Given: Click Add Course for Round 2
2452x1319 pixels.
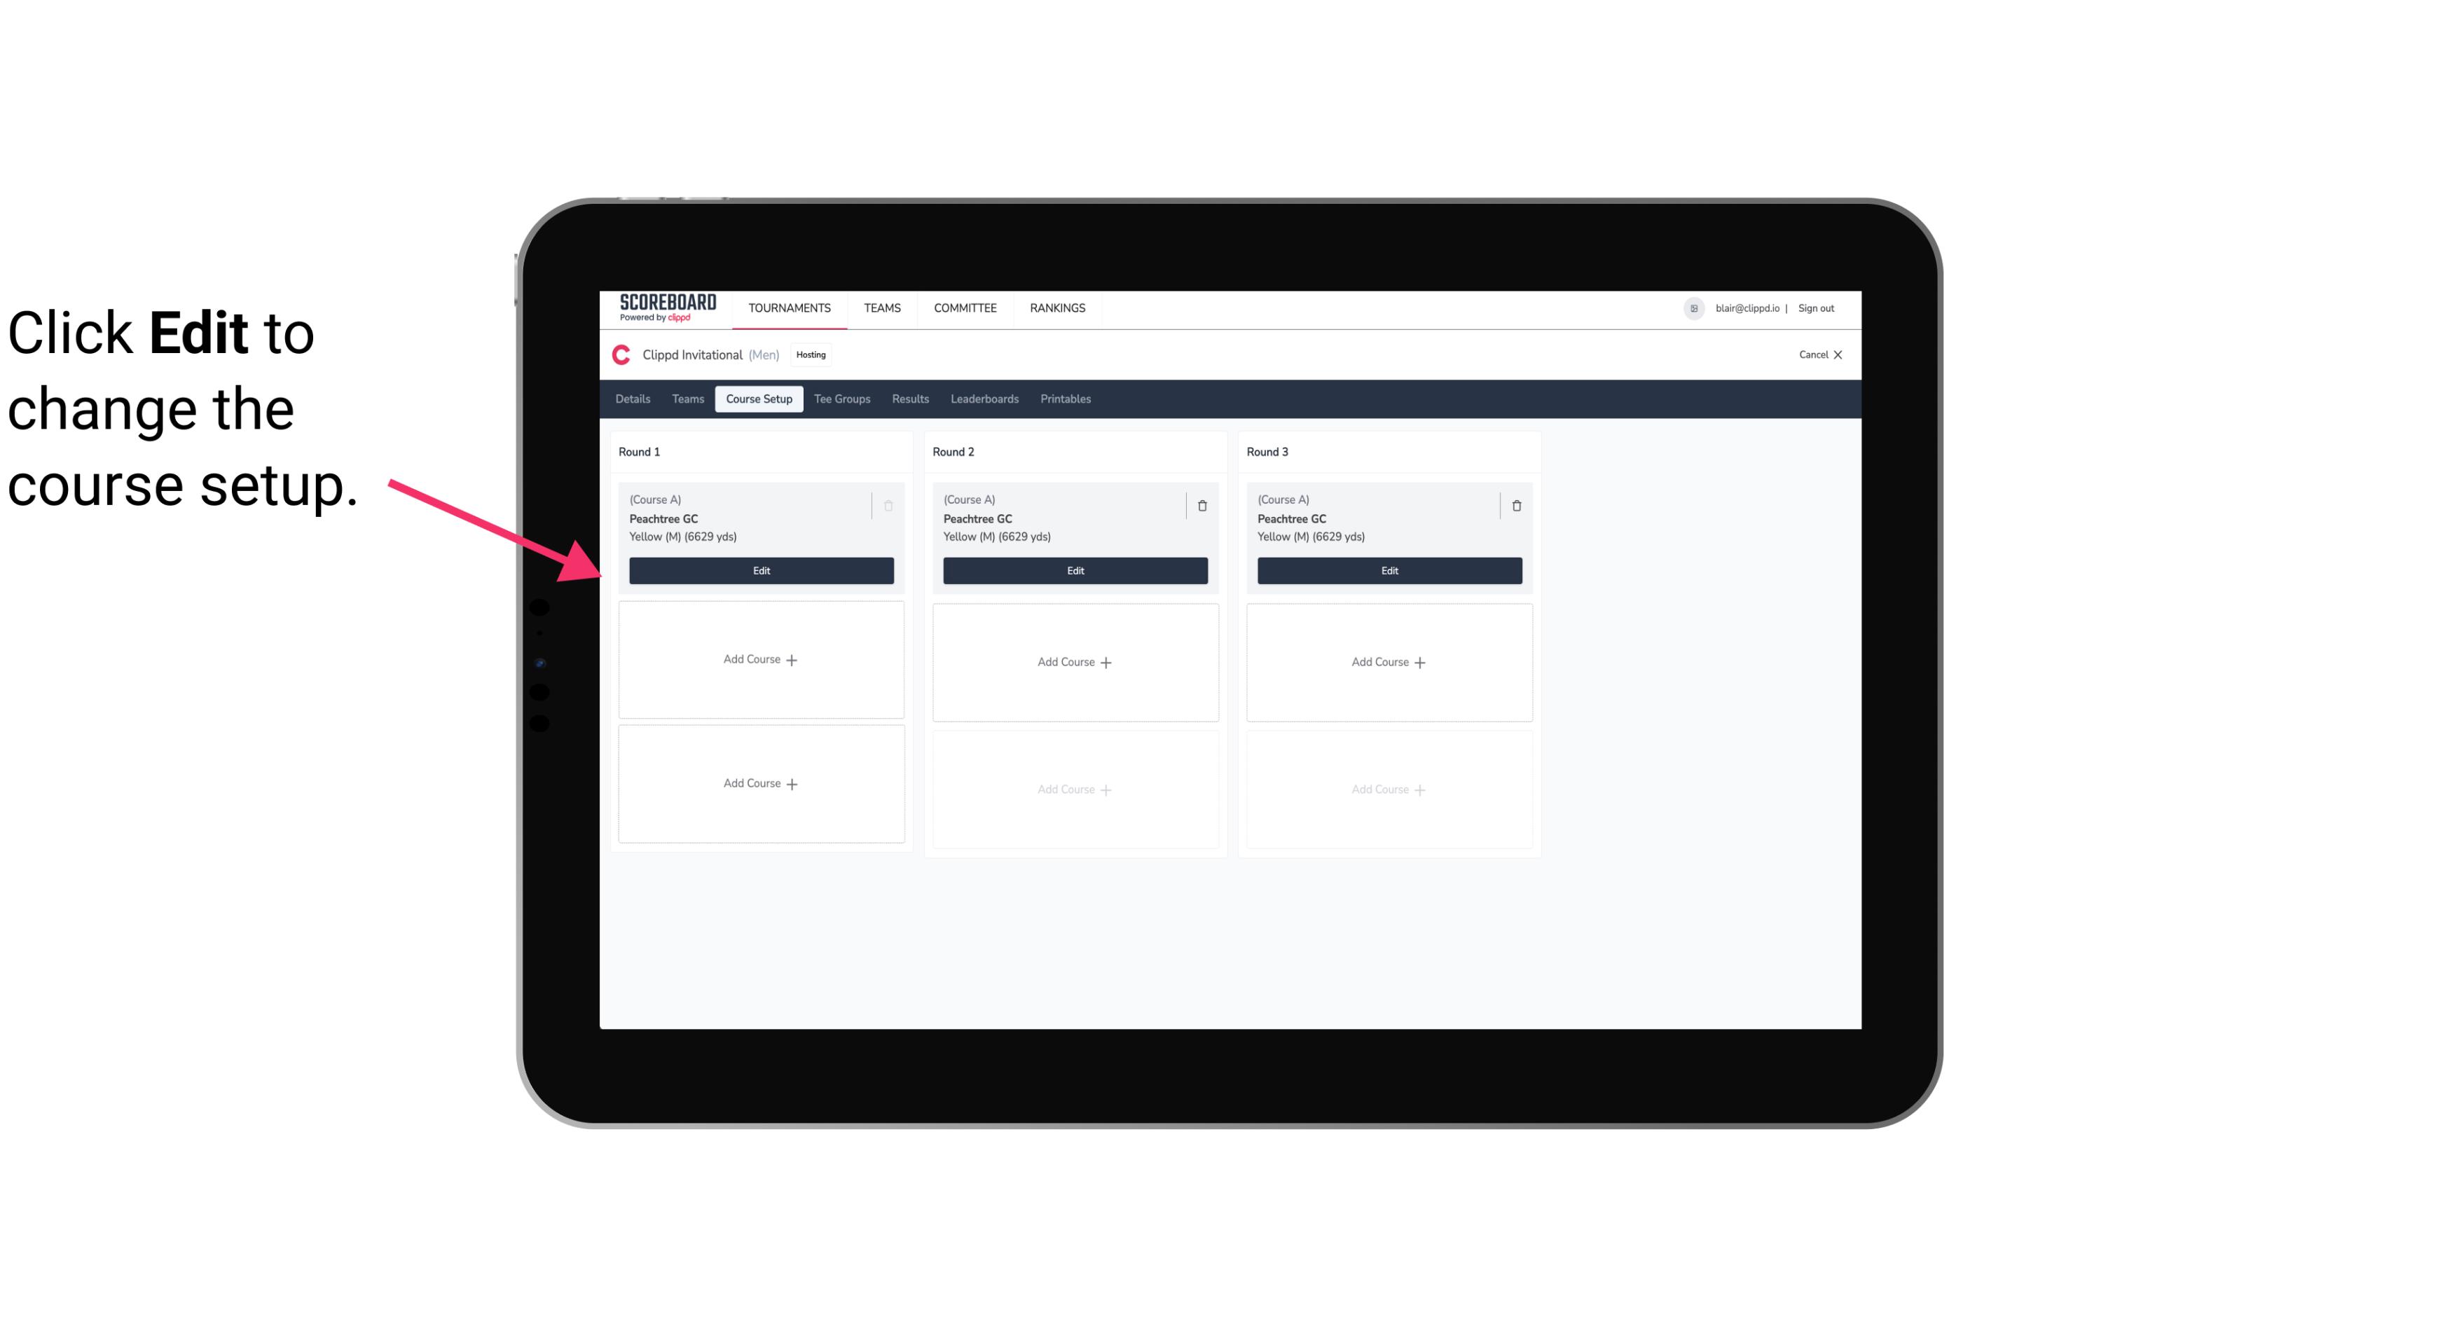Looking at the screenshot, I should tap(1073, 661).
